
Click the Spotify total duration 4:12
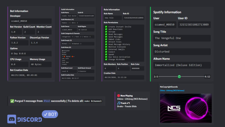coord(207,77)
